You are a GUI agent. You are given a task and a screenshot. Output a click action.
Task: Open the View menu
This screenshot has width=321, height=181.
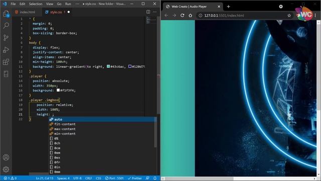50,4
